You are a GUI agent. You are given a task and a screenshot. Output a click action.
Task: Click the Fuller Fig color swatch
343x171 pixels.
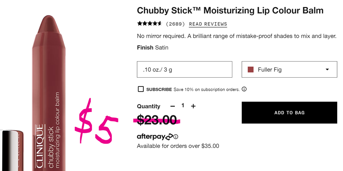pos(251,69)
